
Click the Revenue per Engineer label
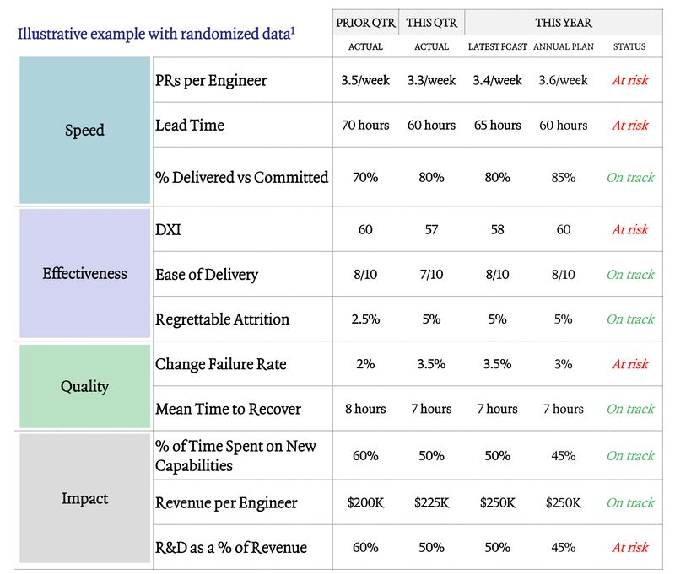point(226,503)
